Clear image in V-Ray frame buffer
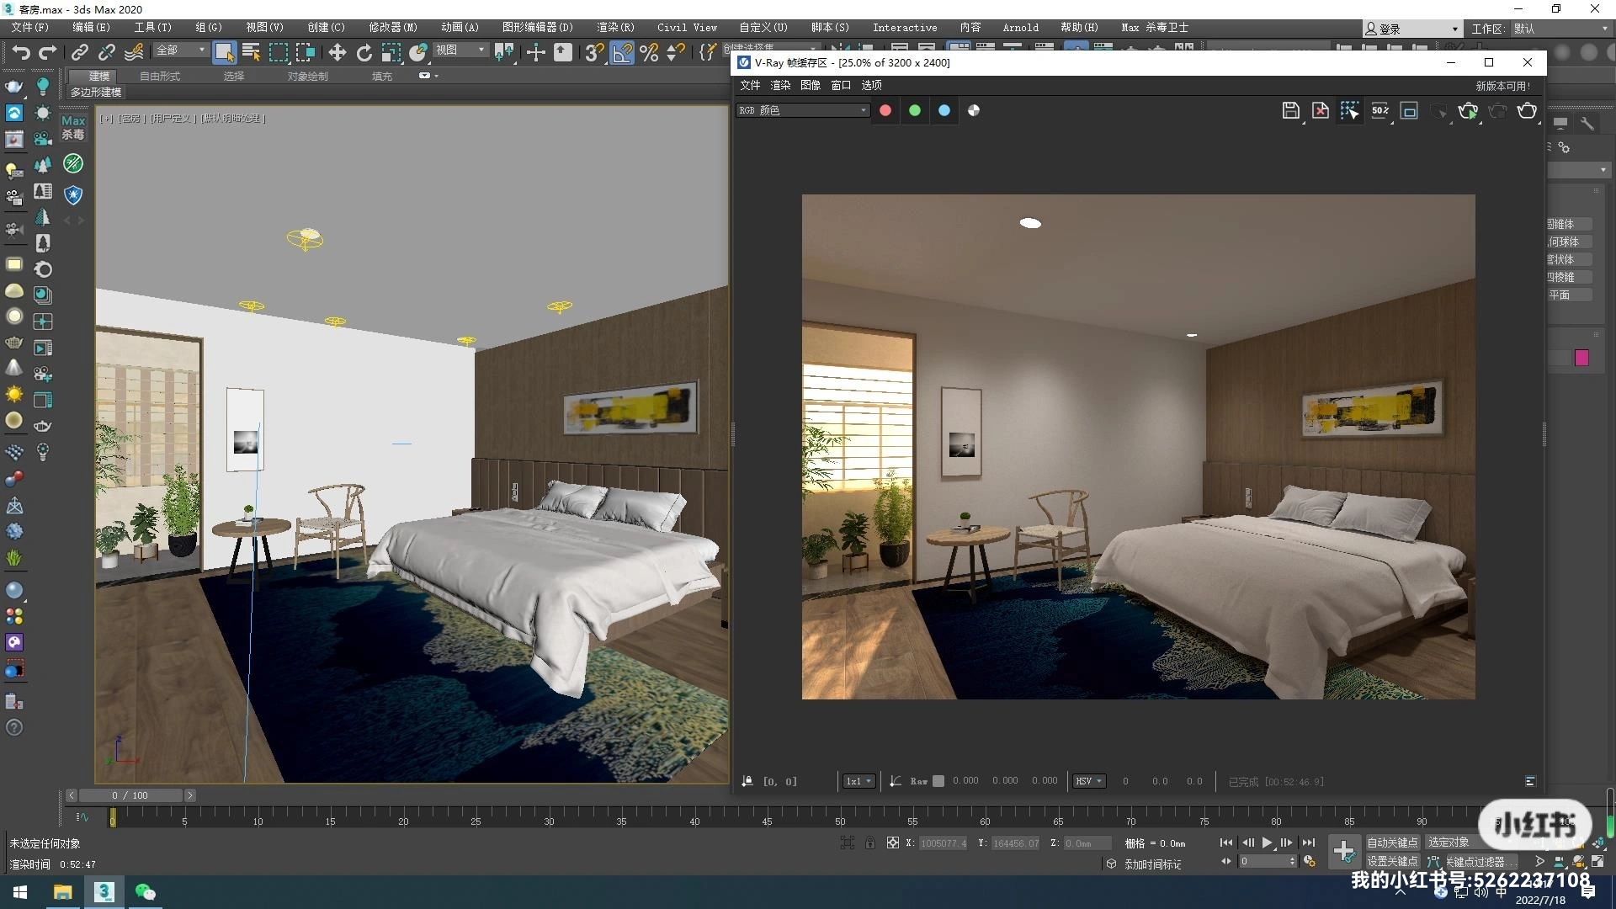This screenshot has height=909, width=1616. point(1320,110)
